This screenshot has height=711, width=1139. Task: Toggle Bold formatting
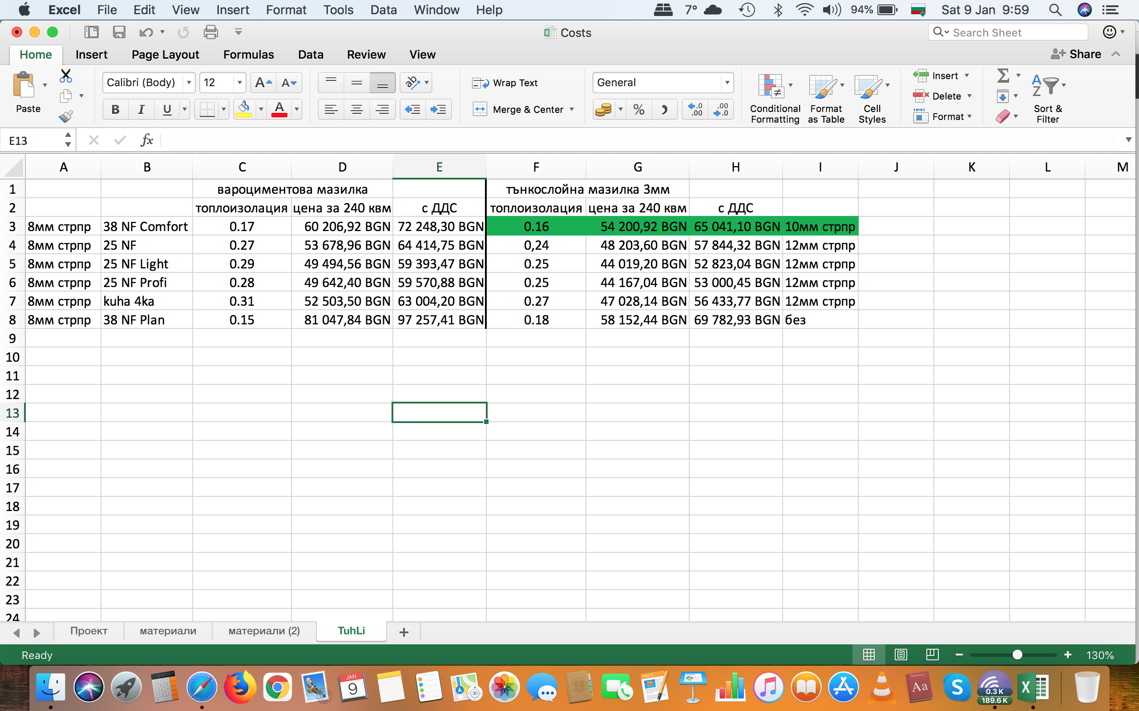pyautogui.click(x=115, y=110)
